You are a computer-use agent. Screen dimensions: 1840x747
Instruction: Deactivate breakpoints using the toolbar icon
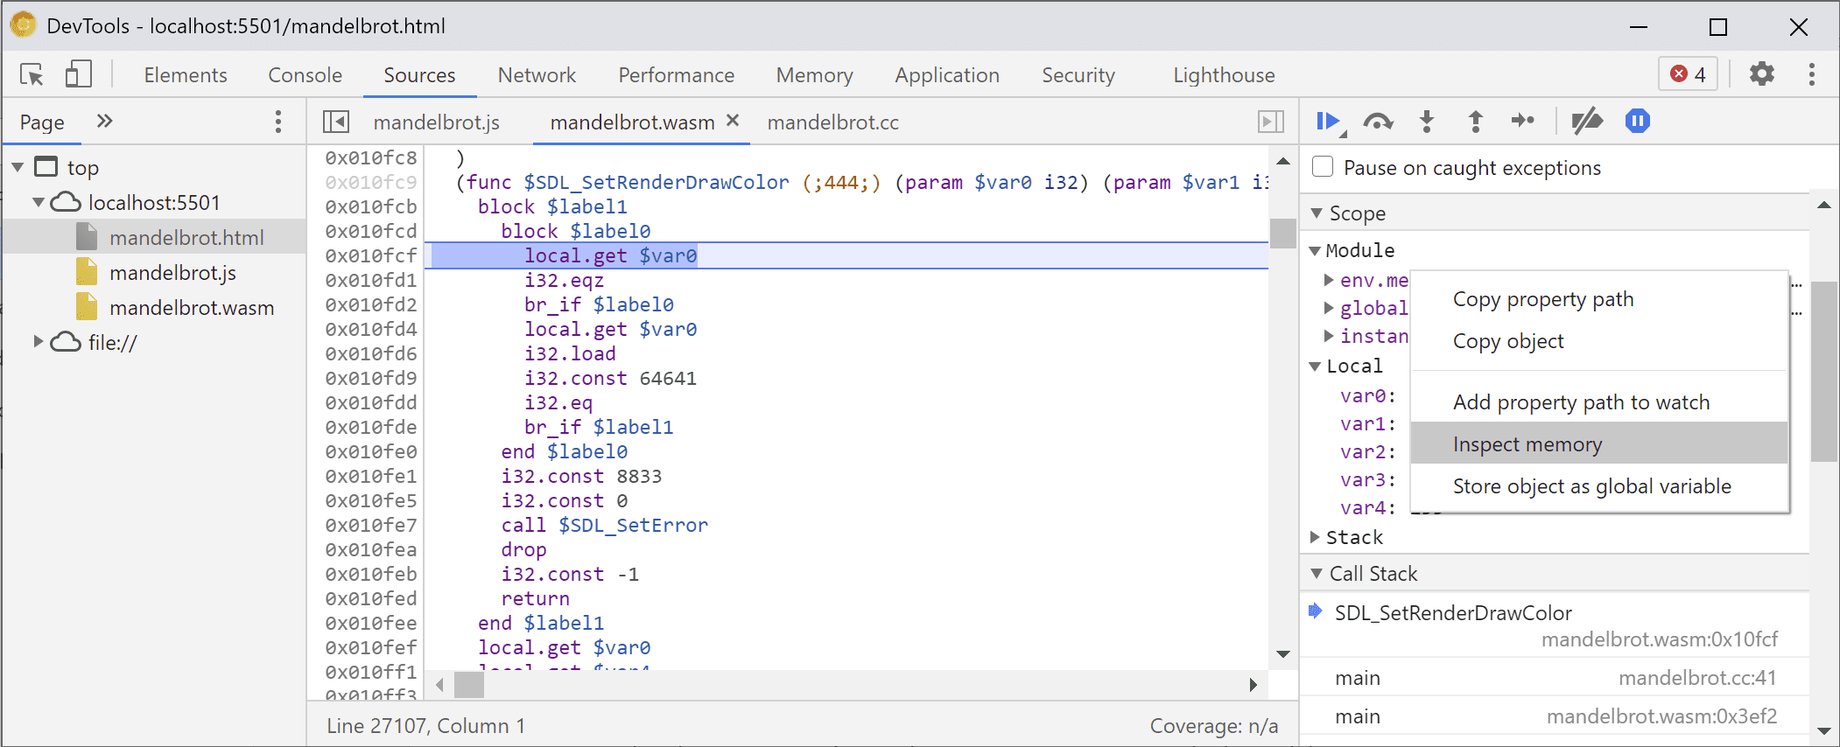(1587, 122)
